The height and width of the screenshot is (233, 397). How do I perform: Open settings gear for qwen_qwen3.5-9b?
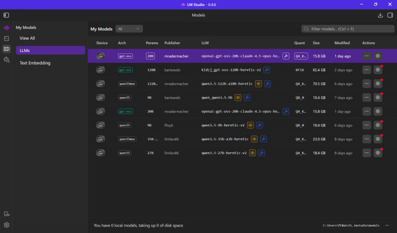point(378,97)
